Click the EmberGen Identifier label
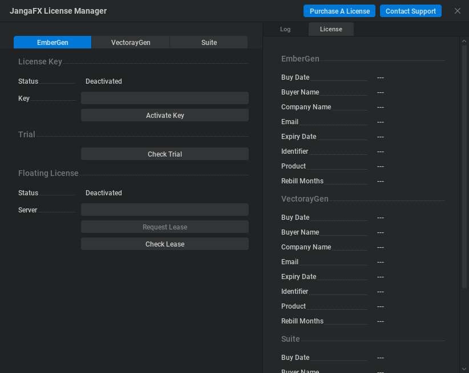This screenshot has width=469, height=373. [294, 151]
